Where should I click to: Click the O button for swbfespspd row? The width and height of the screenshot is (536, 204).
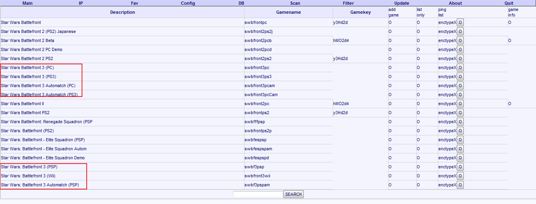tap(460, 158)
